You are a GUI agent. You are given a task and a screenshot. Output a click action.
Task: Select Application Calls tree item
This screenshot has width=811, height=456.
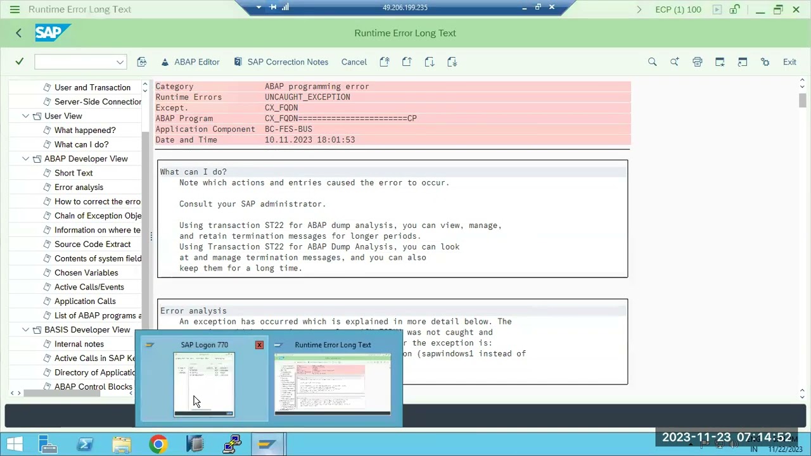click(85, 301)
